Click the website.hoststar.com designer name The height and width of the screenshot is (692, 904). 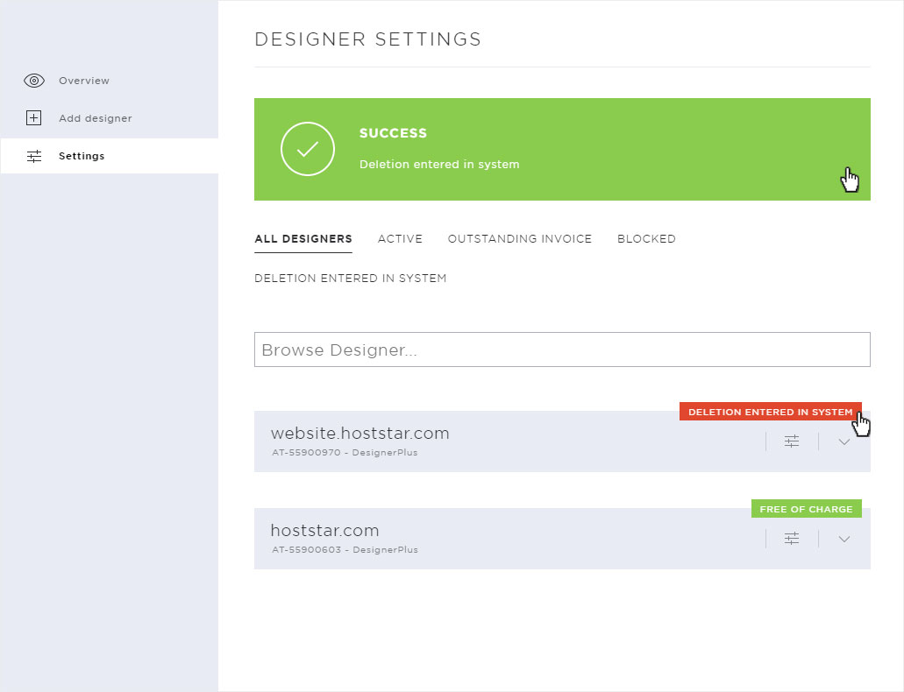(359, 434)
